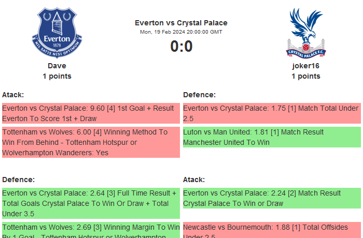Select the 1.75 Match Total Under 2.5 bet
Image resolution: width=363 pixels, height=238 pixels.
pyautogui.click(x=271, y=113)
